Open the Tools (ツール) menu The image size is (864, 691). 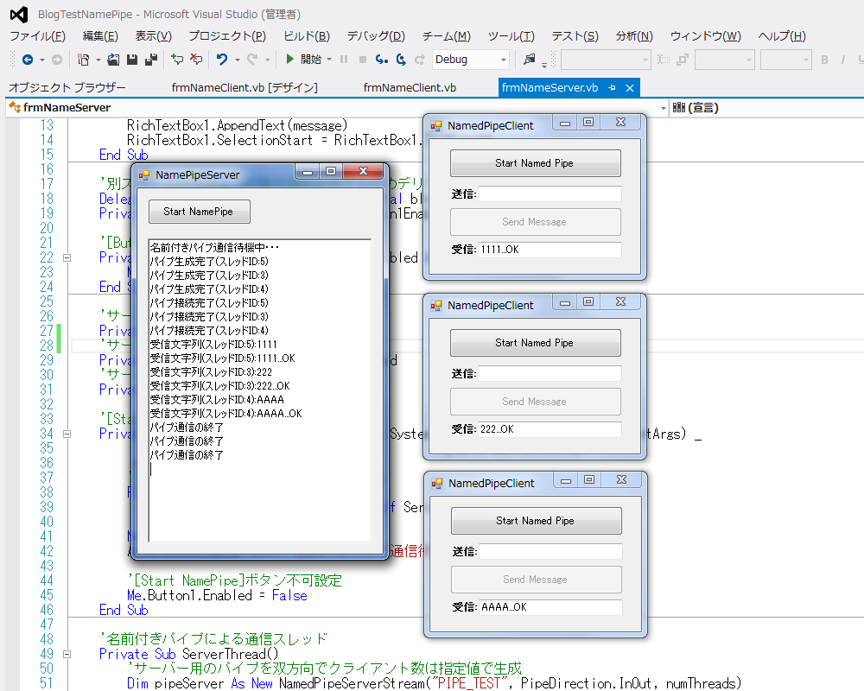[x=511, y=36]
